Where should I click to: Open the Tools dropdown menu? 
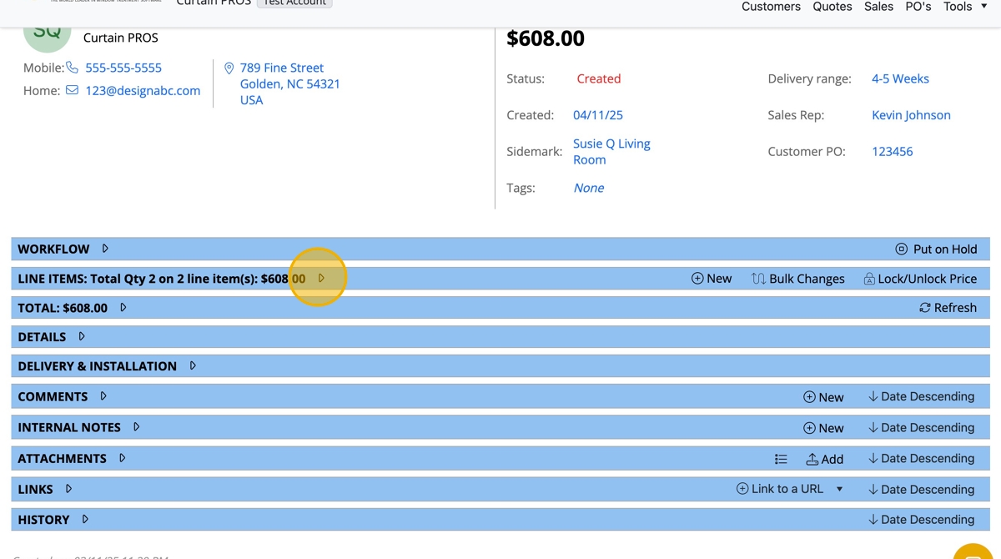(965, 7)
